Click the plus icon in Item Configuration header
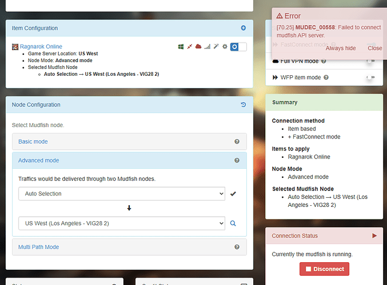Viewport: 387px width, 285px height. (x=244, y=28)
